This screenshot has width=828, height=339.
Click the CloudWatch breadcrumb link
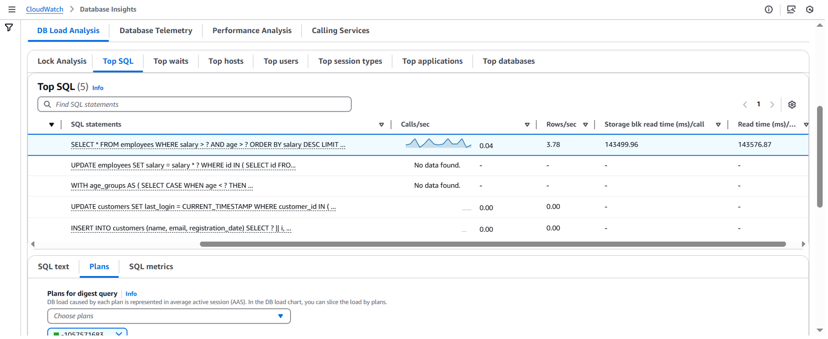pyautogui.click(x=44, y=10)
